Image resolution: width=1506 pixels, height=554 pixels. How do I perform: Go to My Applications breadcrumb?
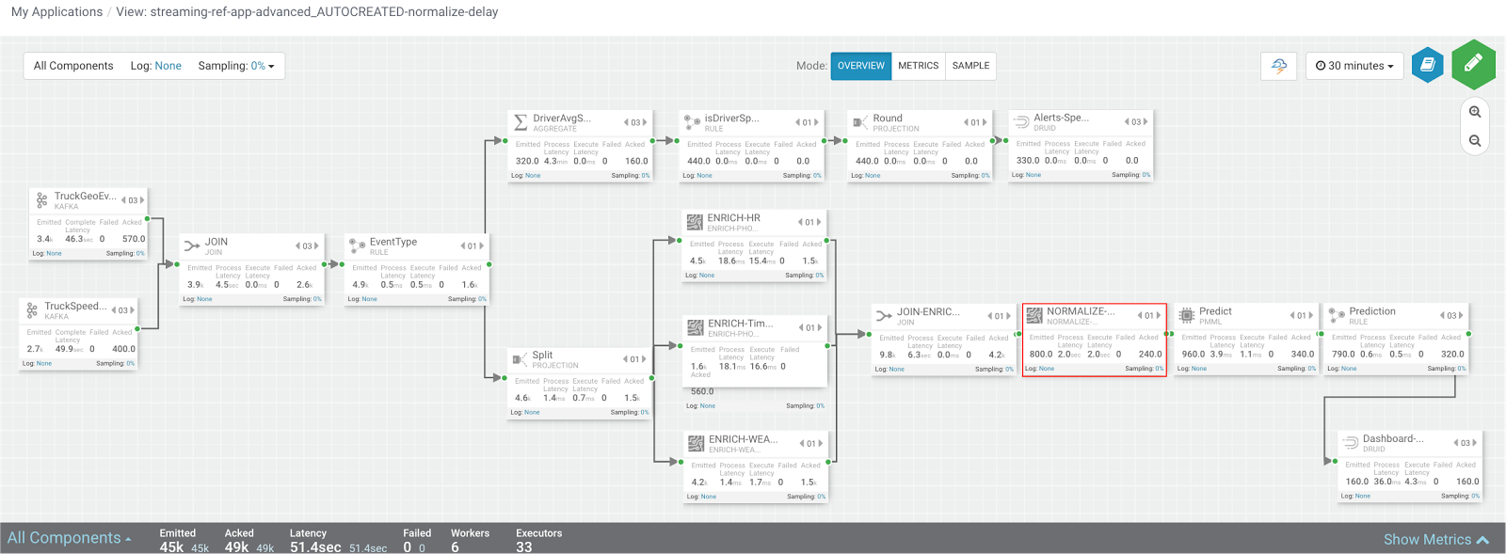56,12
